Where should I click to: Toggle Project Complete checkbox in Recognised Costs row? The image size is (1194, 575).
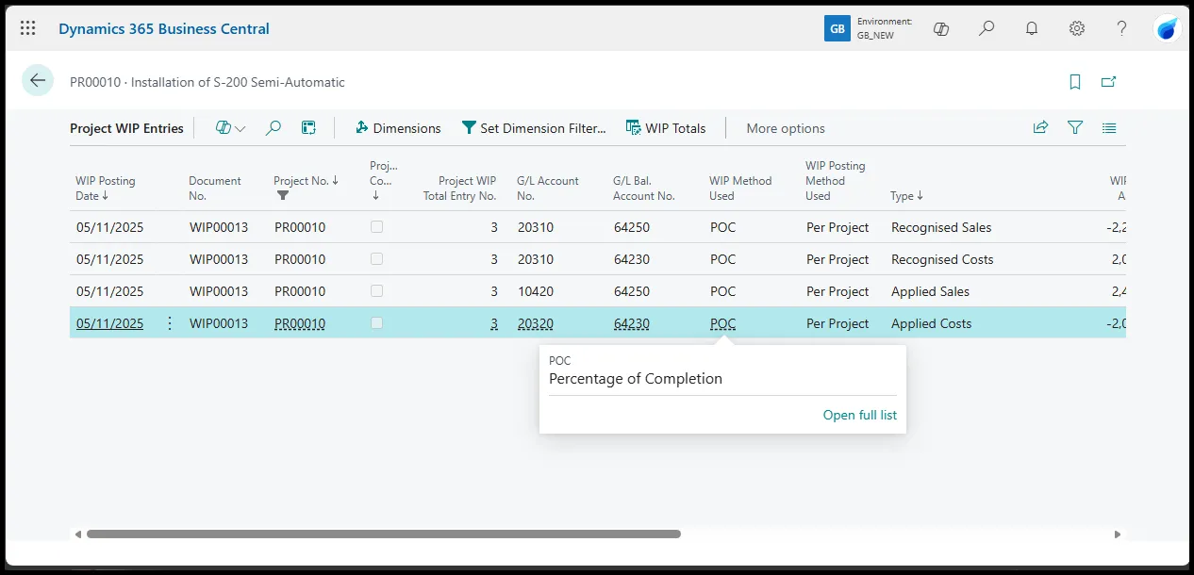(377, 259)
